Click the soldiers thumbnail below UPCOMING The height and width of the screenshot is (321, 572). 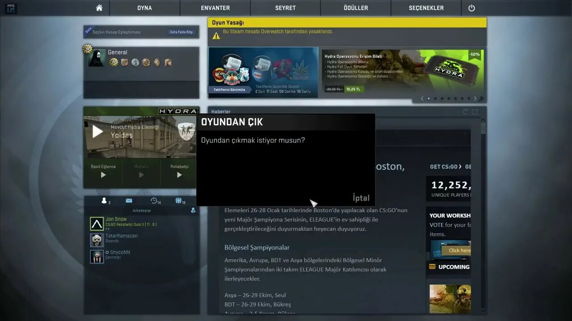point(450,299)
